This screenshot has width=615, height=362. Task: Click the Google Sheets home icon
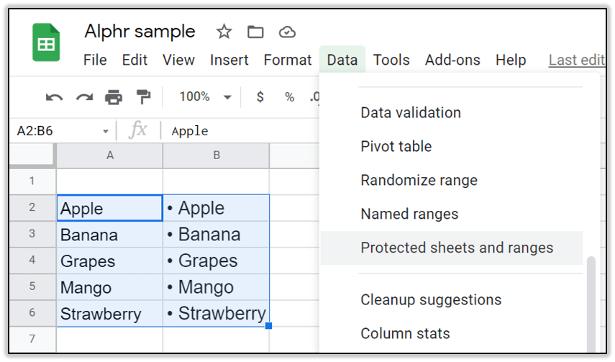tap(46, 42)
